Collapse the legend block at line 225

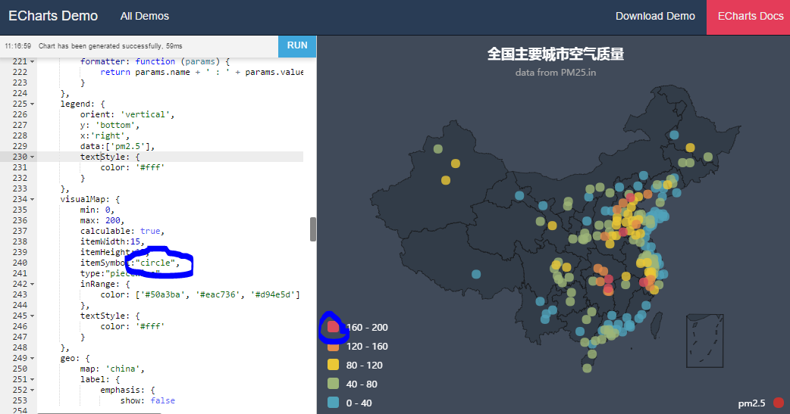33,104
